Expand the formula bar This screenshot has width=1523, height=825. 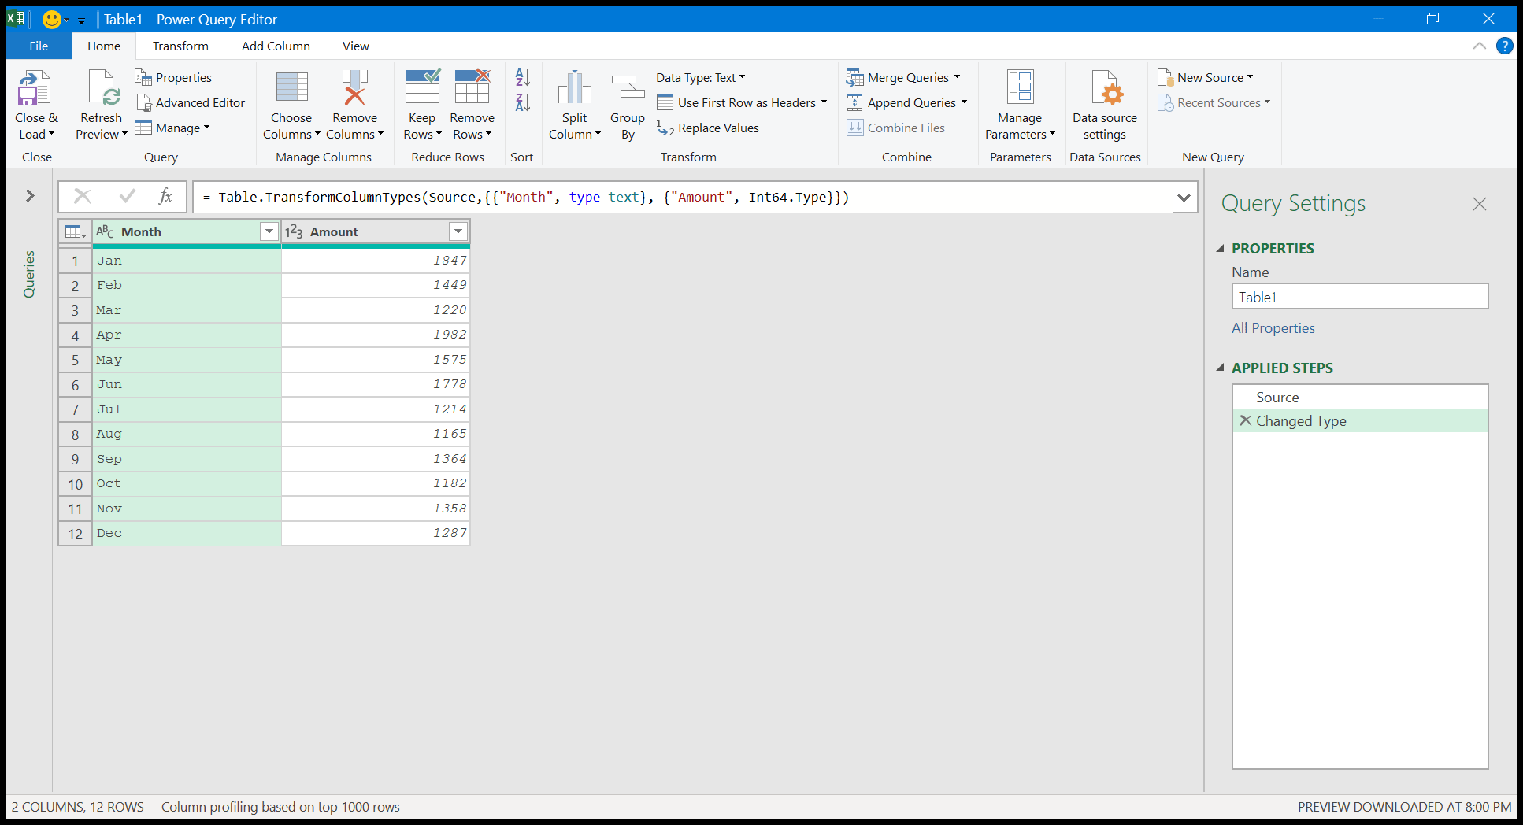coord(1184,197)
